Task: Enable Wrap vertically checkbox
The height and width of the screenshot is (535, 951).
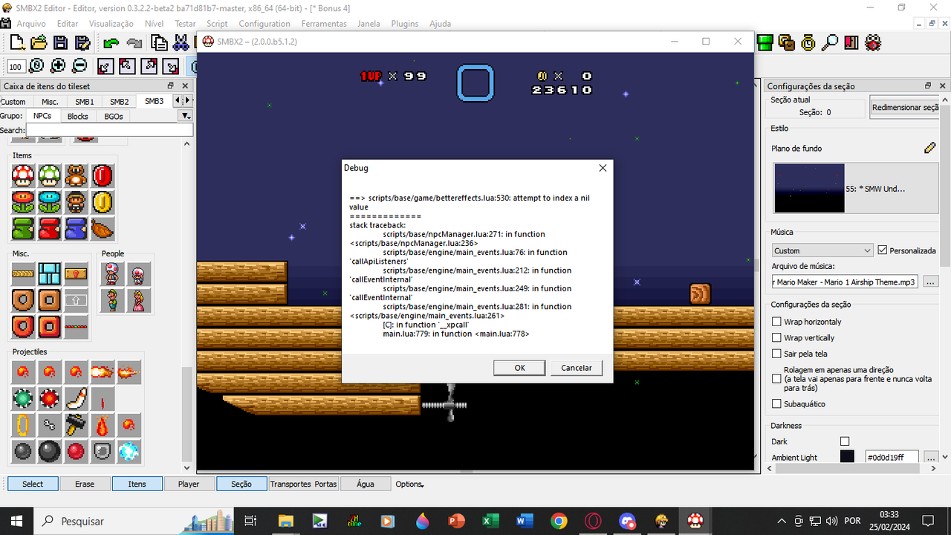Action: pyautogui.click(x=776, y=338)
